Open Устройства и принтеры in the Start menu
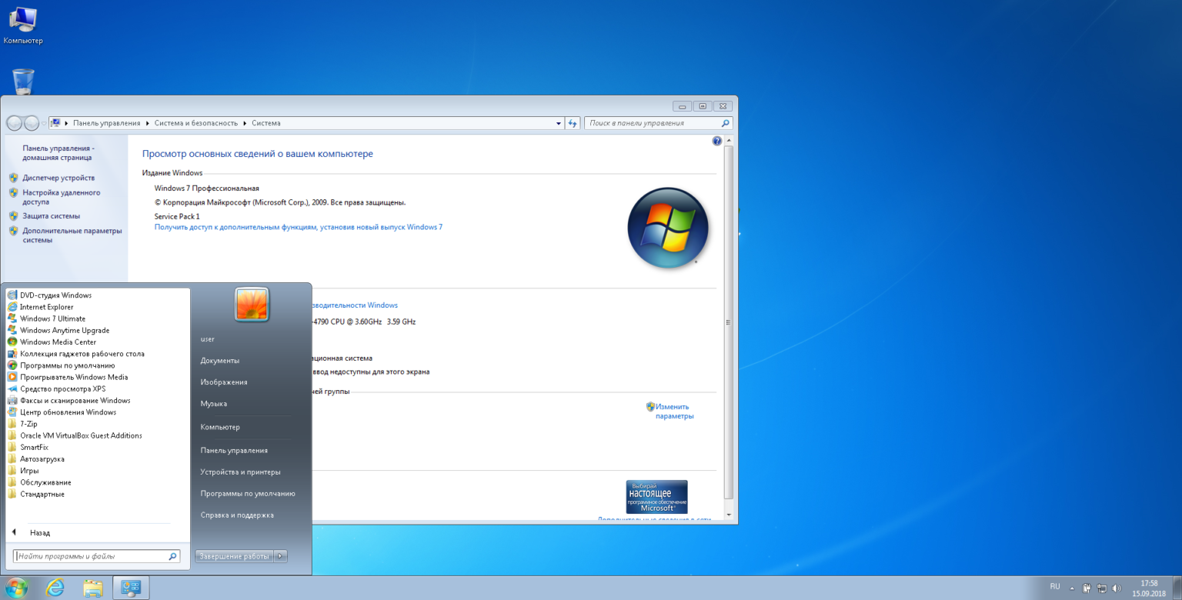 [x=241, y=472]
